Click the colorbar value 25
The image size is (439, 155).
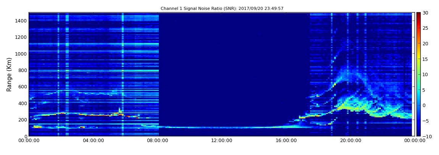pos(425,28)
